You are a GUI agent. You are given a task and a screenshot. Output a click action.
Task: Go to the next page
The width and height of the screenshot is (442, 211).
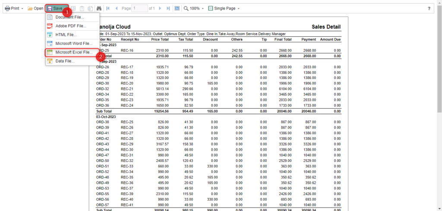tap(160, 9)
